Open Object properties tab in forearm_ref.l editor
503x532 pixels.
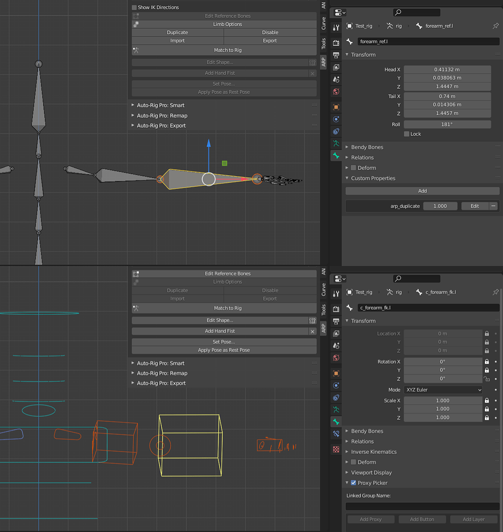pyautogui.click(x=336, y=107)
